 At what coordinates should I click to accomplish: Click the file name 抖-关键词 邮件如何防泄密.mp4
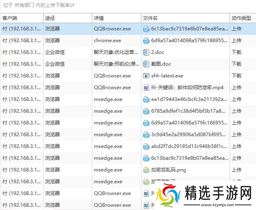point(187,88)
